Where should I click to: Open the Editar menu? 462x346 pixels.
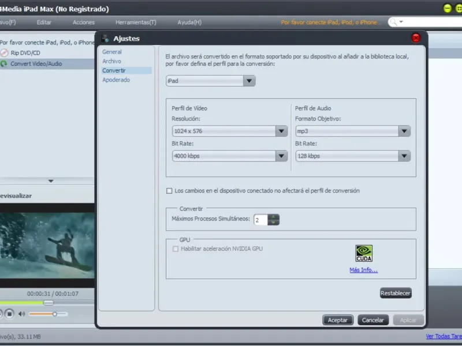[x=44, y=22]
